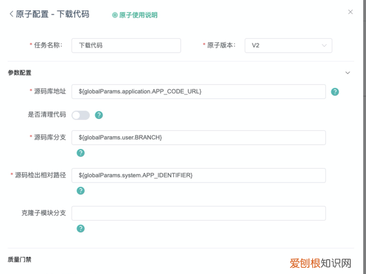
Task: Collapse the 参数配置 section using its chevron
Action: (x=348, y=73)
